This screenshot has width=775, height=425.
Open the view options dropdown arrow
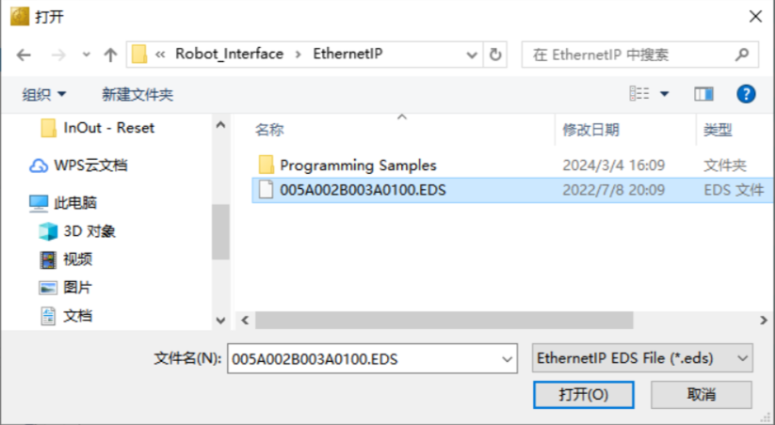pos(664,93)
